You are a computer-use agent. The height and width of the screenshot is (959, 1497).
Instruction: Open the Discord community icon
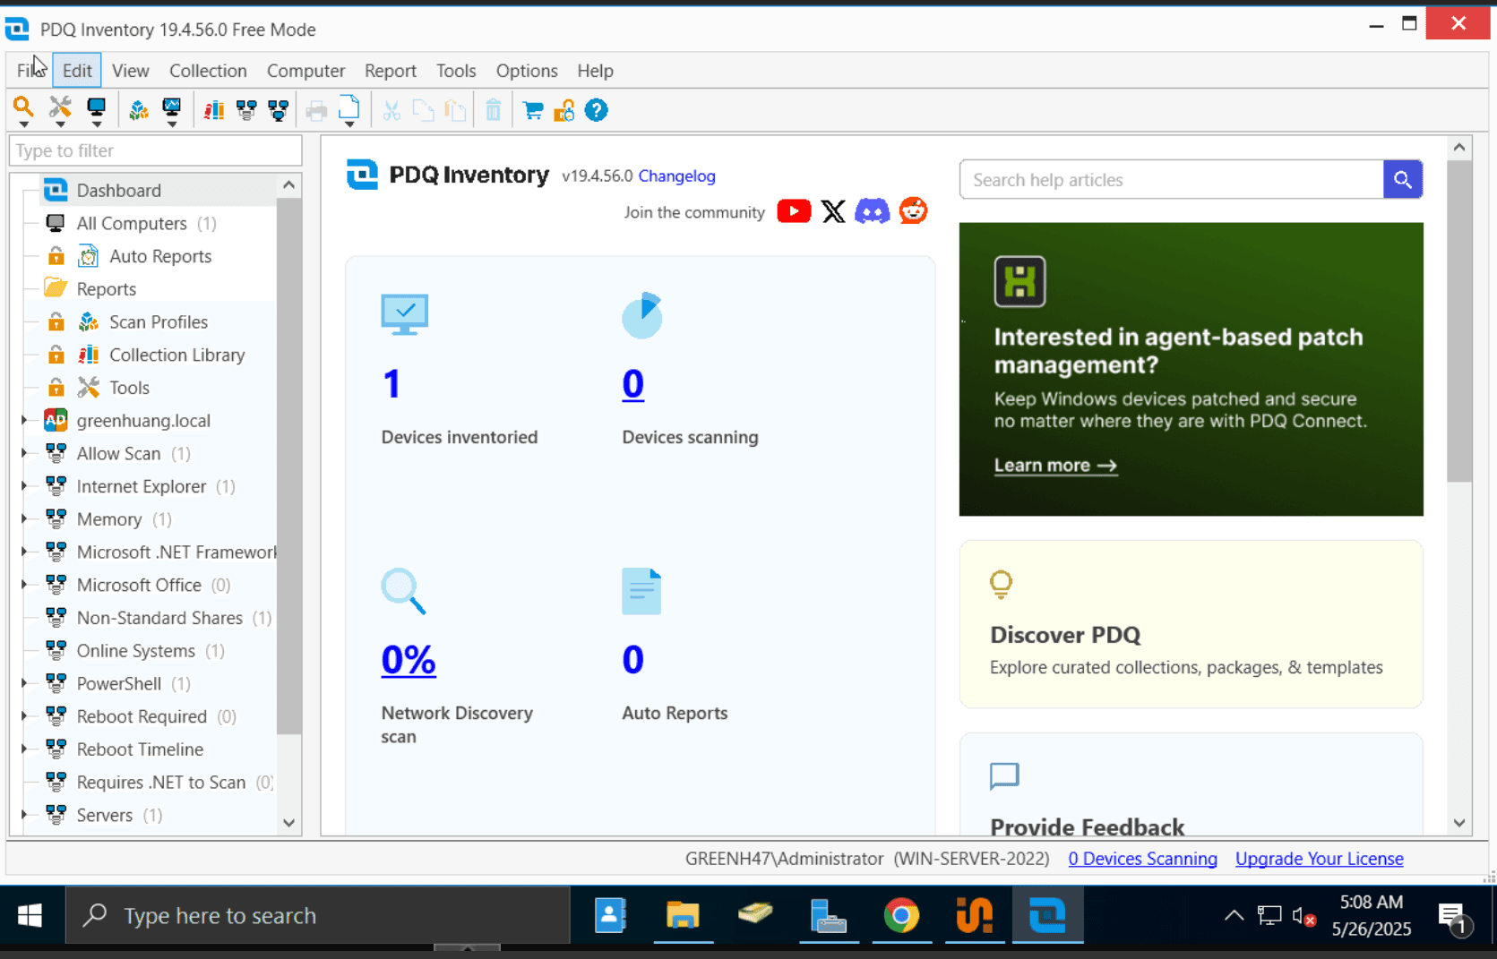[x=873, y=211]
